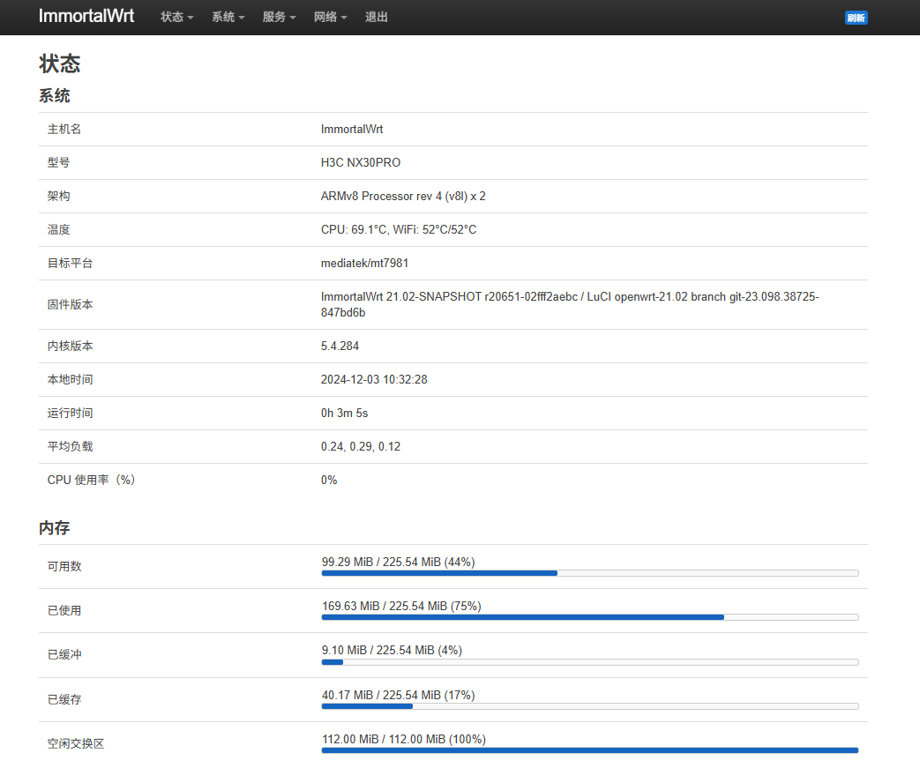Select load average 0.24, 0.29, 0.12
This screenshot has height=768, width=920.
[x=361, y=446]
